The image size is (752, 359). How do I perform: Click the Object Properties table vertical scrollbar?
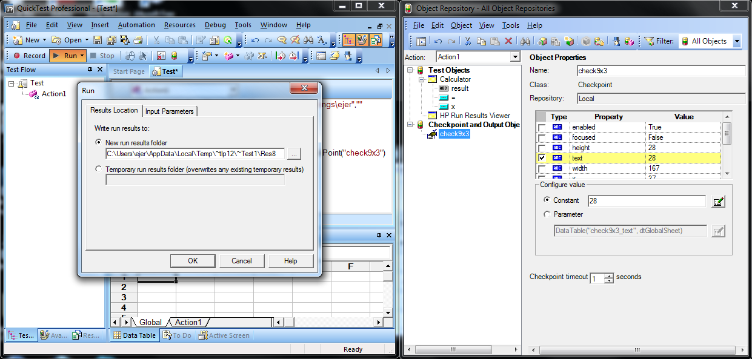727,144
